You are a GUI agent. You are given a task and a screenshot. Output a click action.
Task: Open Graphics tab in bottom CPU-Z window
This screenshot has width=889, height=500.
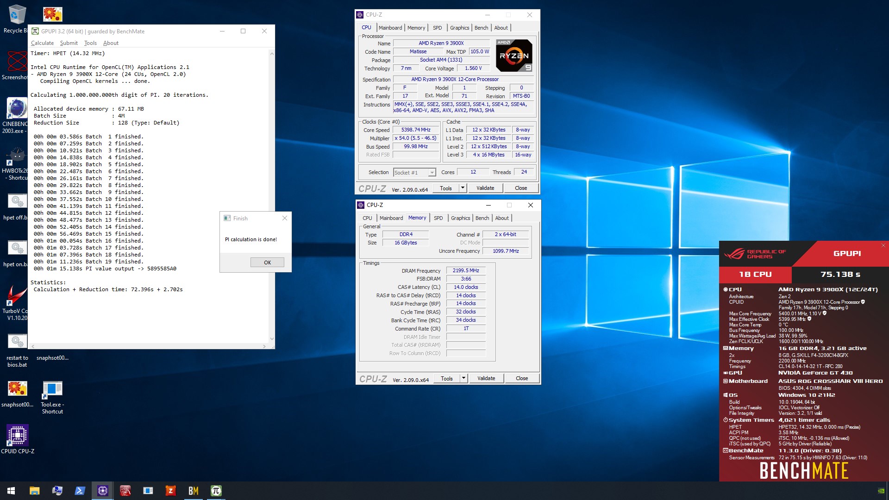460,218
